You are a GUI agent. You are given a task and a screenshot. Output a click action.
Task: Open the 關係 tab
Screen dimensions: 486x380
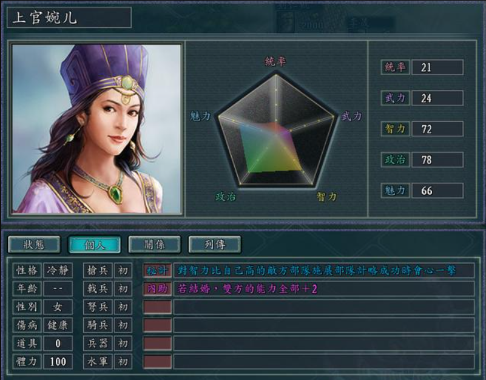[154, 245]
